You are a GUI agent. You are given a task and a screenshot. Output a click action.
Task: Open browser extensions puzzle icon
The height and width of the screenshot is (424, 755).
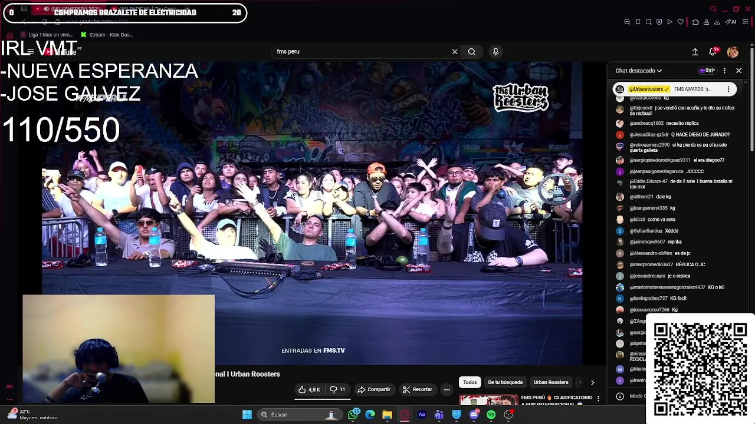pos(695,22)
